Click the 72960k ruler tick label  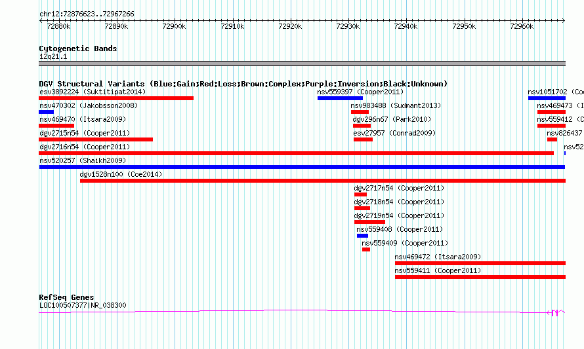(522, 26)
